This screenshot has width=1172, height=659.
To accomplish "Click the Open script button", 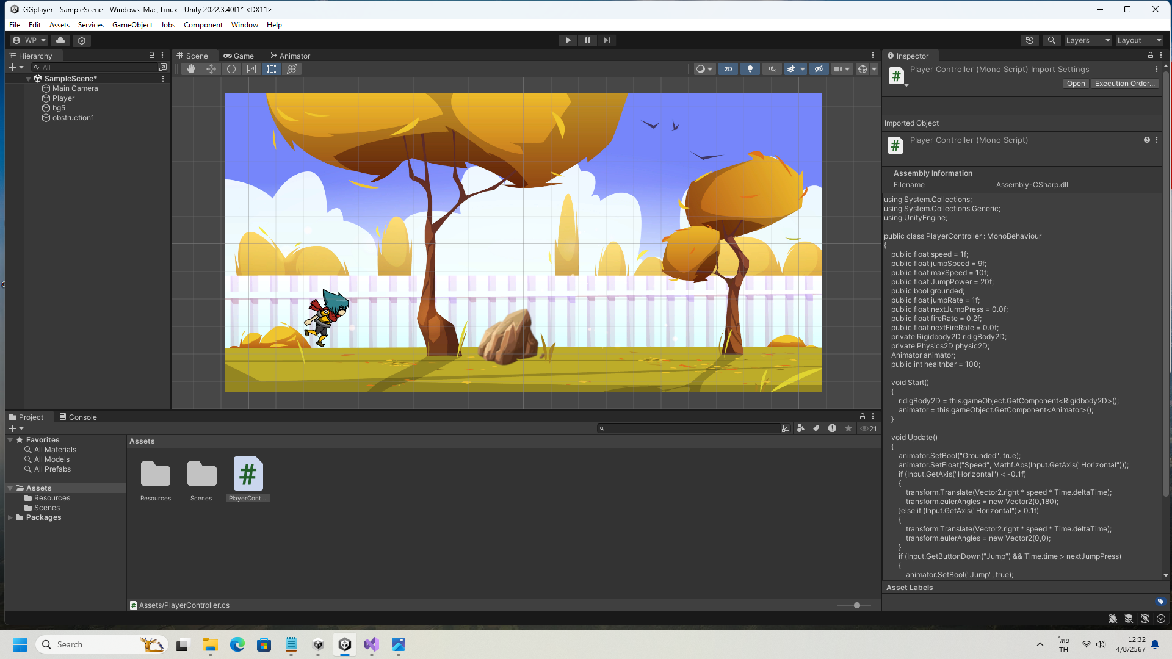I will pyautogui.click(x=1076, y=84).
